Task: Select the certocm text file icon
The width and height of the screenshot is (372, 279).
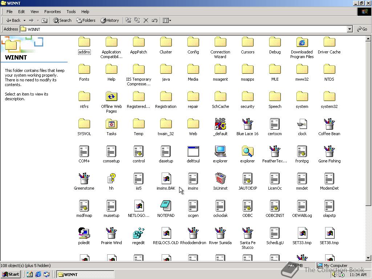Action: pos(275,124)
